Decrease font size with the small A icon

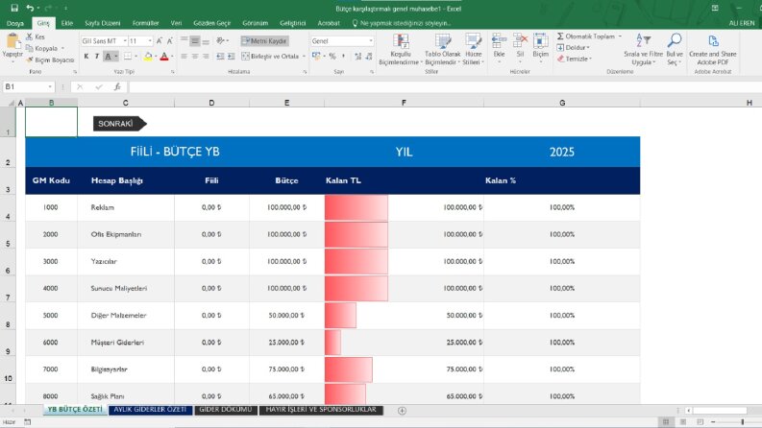(170, 40)
